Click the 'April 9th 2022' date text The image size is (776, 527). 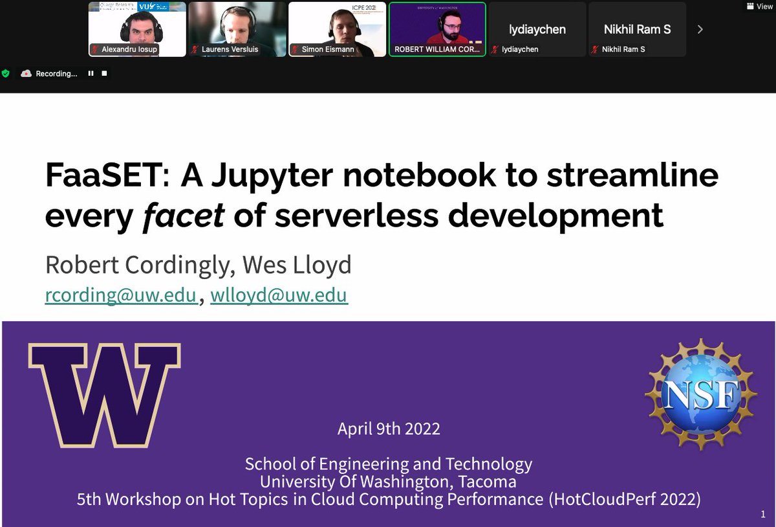click(x=389, y=429)
